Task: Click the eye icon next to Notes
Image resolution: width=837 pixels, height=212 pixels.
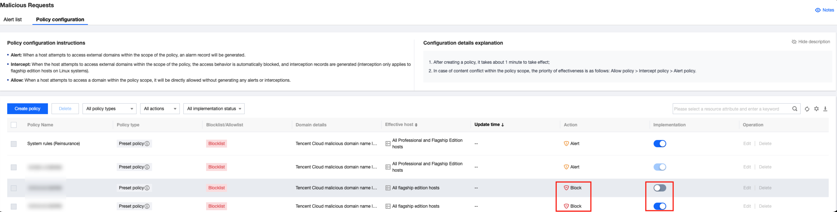Action: (818, 10)
